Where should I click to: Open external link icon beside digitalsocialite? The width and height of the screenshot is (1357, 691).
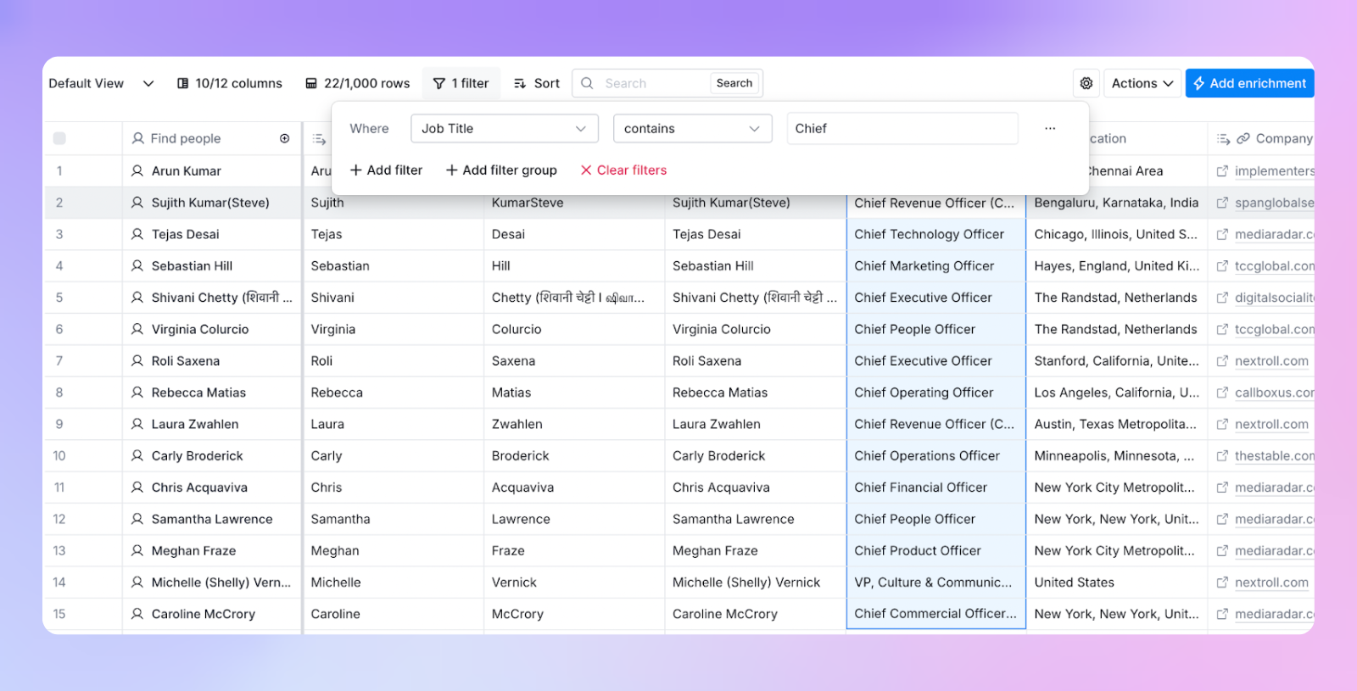point(1222,298)
